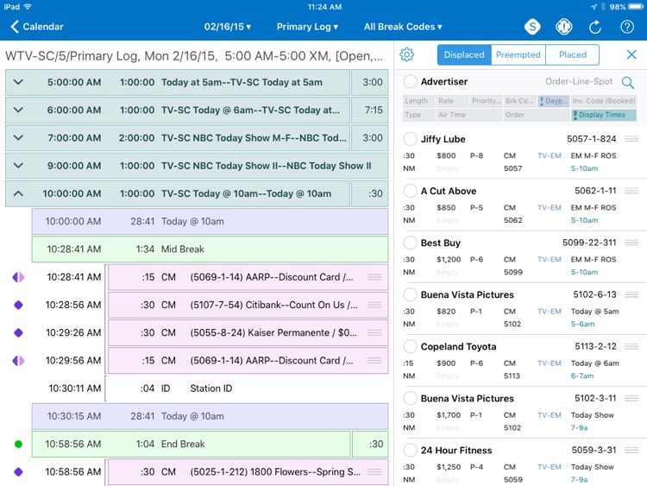
Task: Refresh the log with circular arrow icon
Action: click(x=595, y=27)
